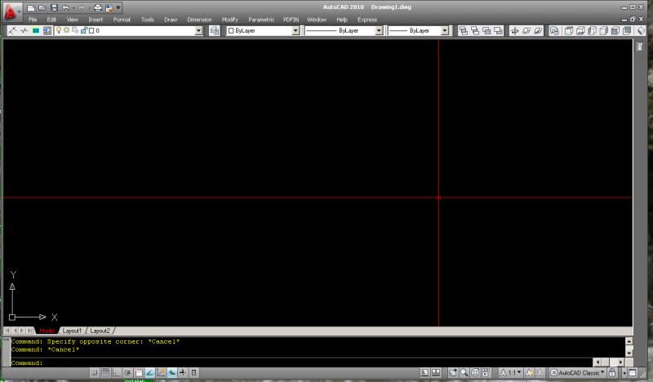This screenshot has width=653, height=382.
Task: Open the View menu
Action: click(72, 20)
